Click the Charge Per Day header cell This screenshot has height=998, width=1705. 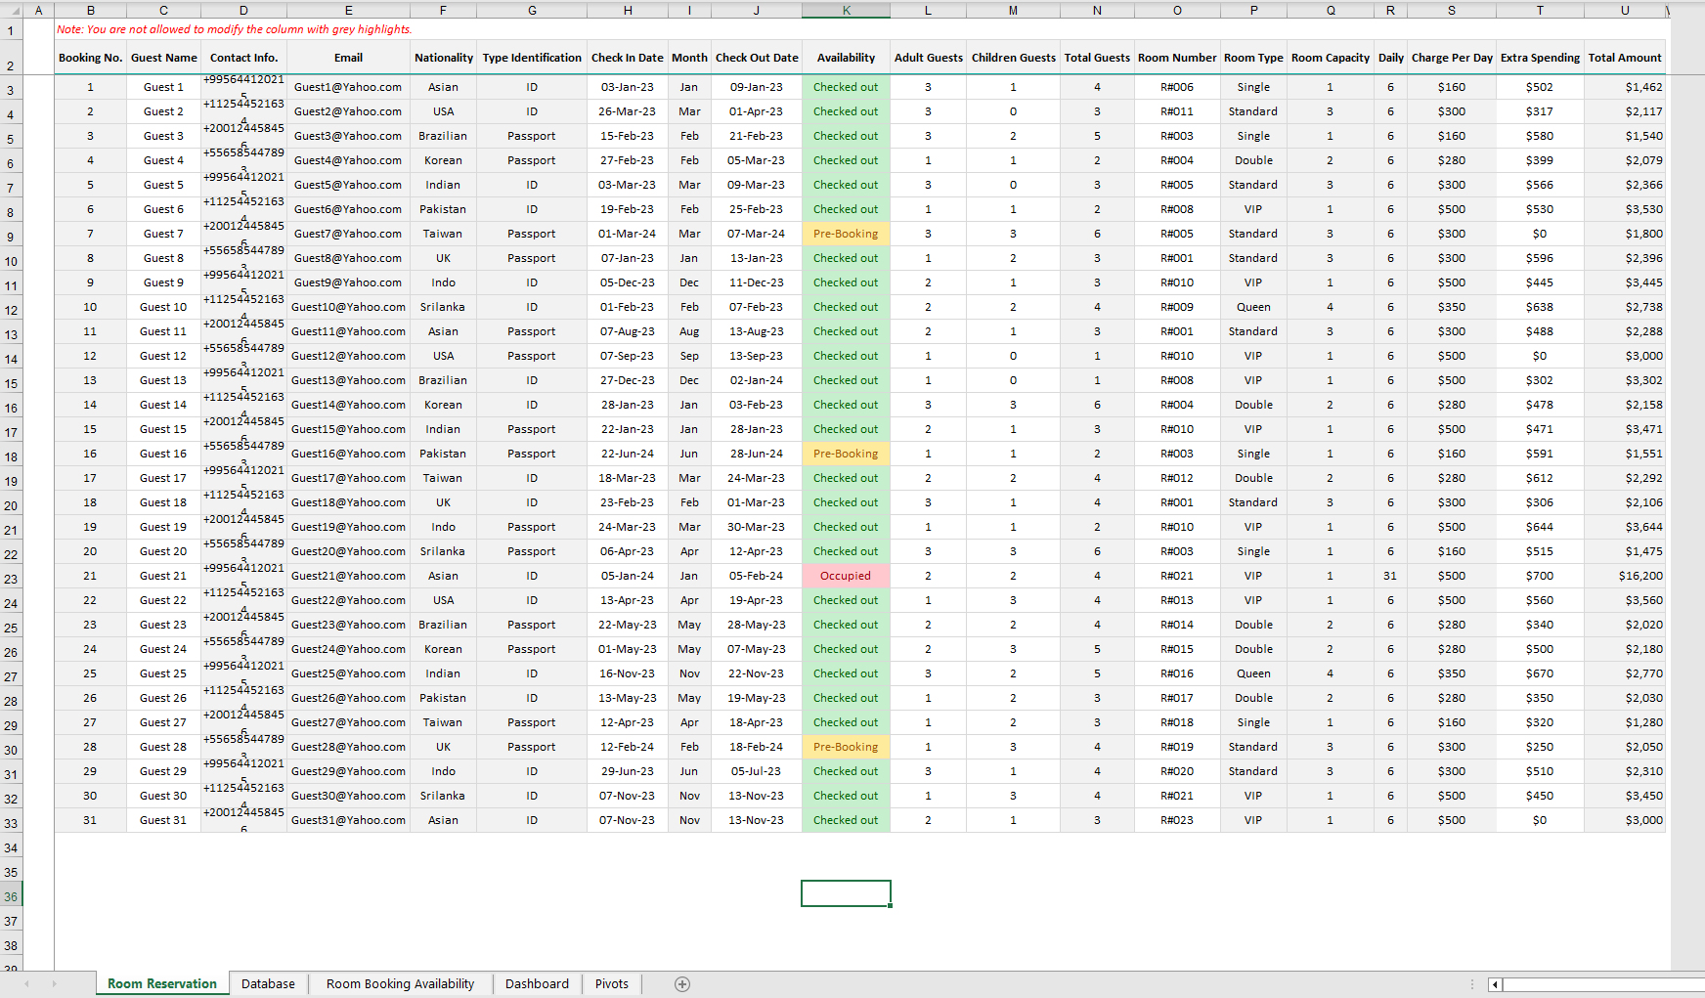click(1452, 58)
